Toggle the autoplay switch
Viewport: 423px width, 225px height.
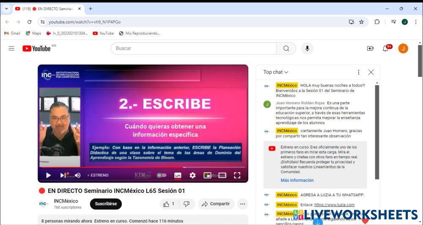point(162,175)
